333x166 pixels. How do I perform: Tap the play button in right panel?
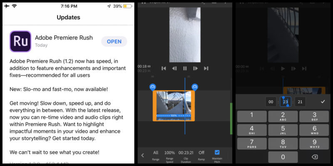tap(283, 68)
